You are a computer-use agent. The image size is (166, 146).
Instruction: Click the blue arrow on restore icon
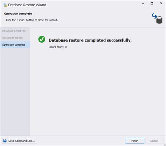[154, 16]
